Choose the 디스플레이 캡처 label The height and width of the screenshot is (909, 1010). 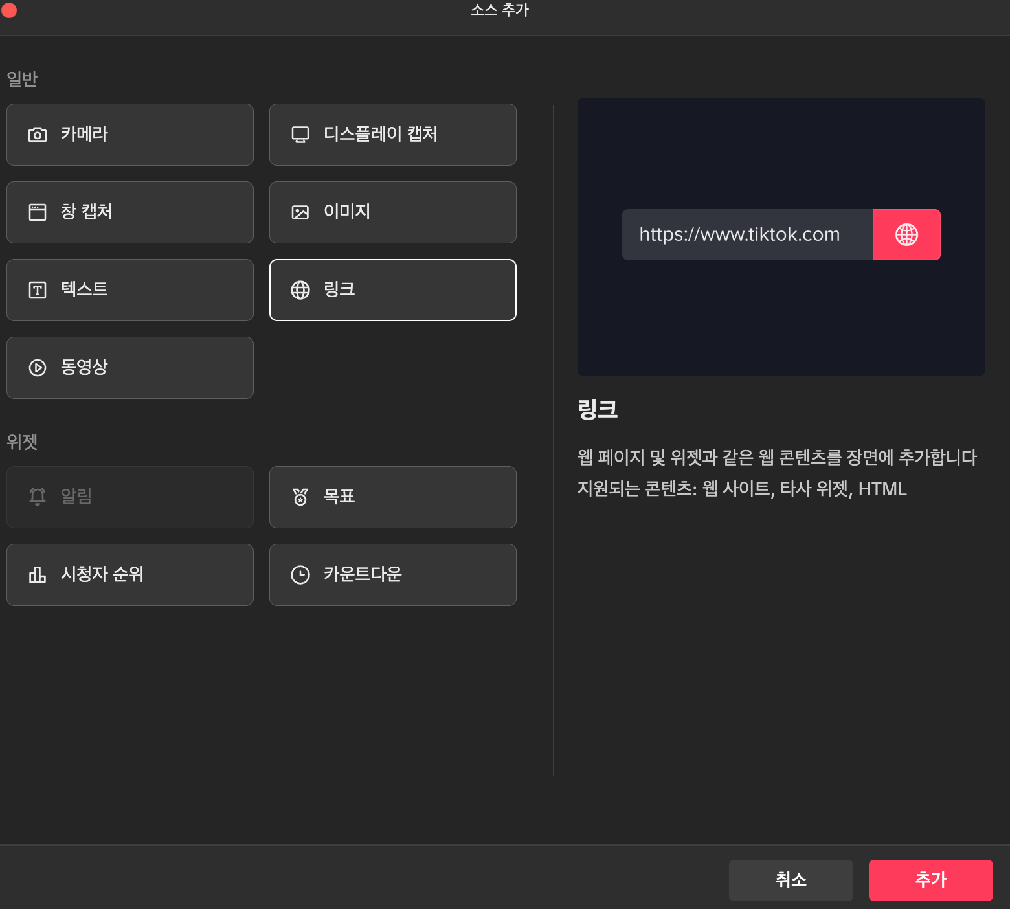point(381,134)
